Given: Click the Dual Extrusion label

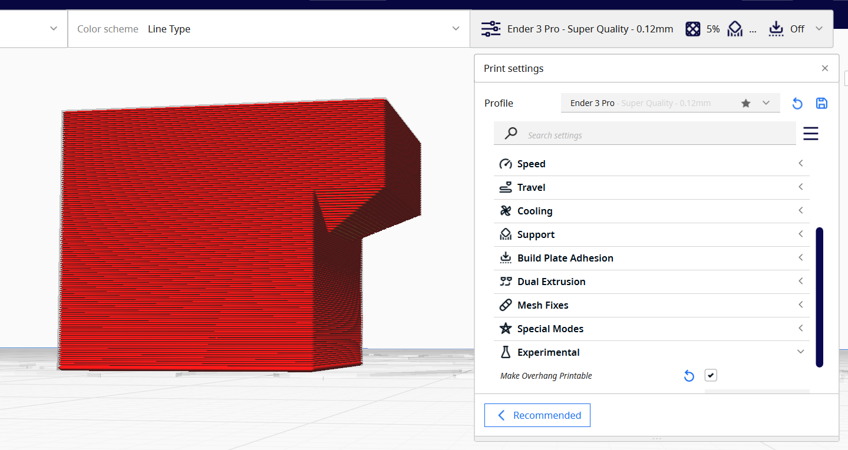Looking at the screenshot, I should point(552,282).
